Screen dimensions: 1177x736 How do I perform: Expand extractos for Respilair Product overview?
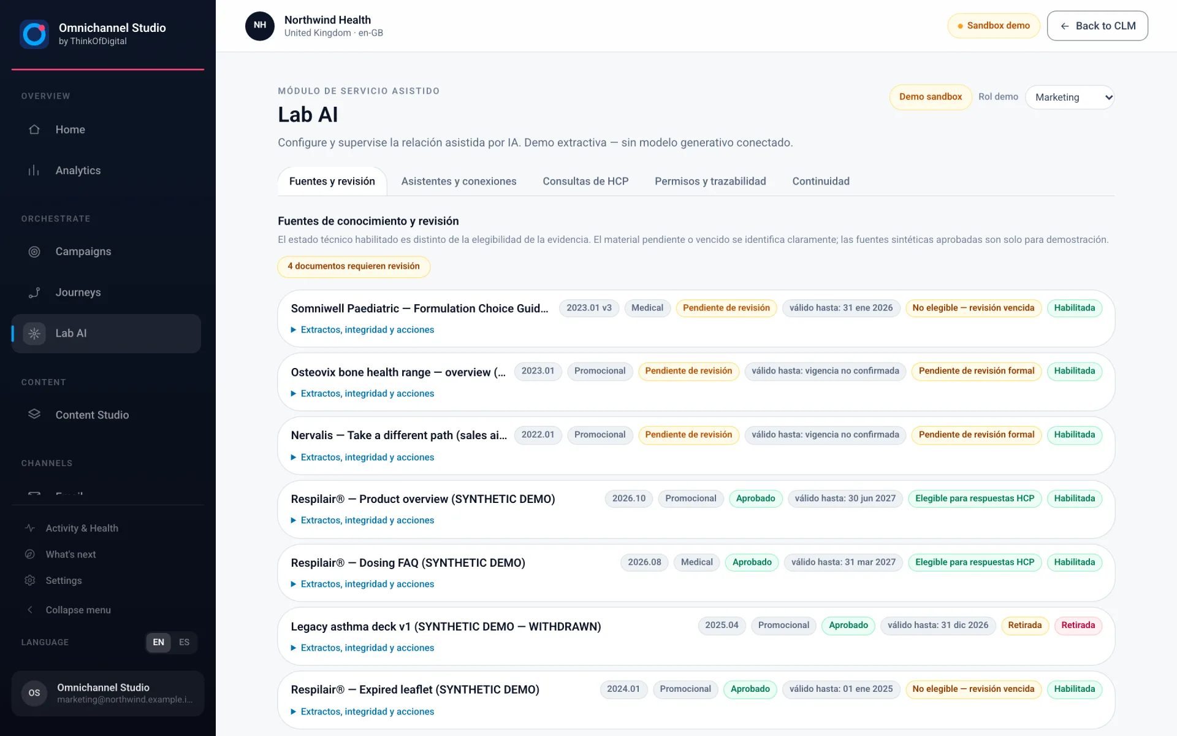click(x=362, y=521)
